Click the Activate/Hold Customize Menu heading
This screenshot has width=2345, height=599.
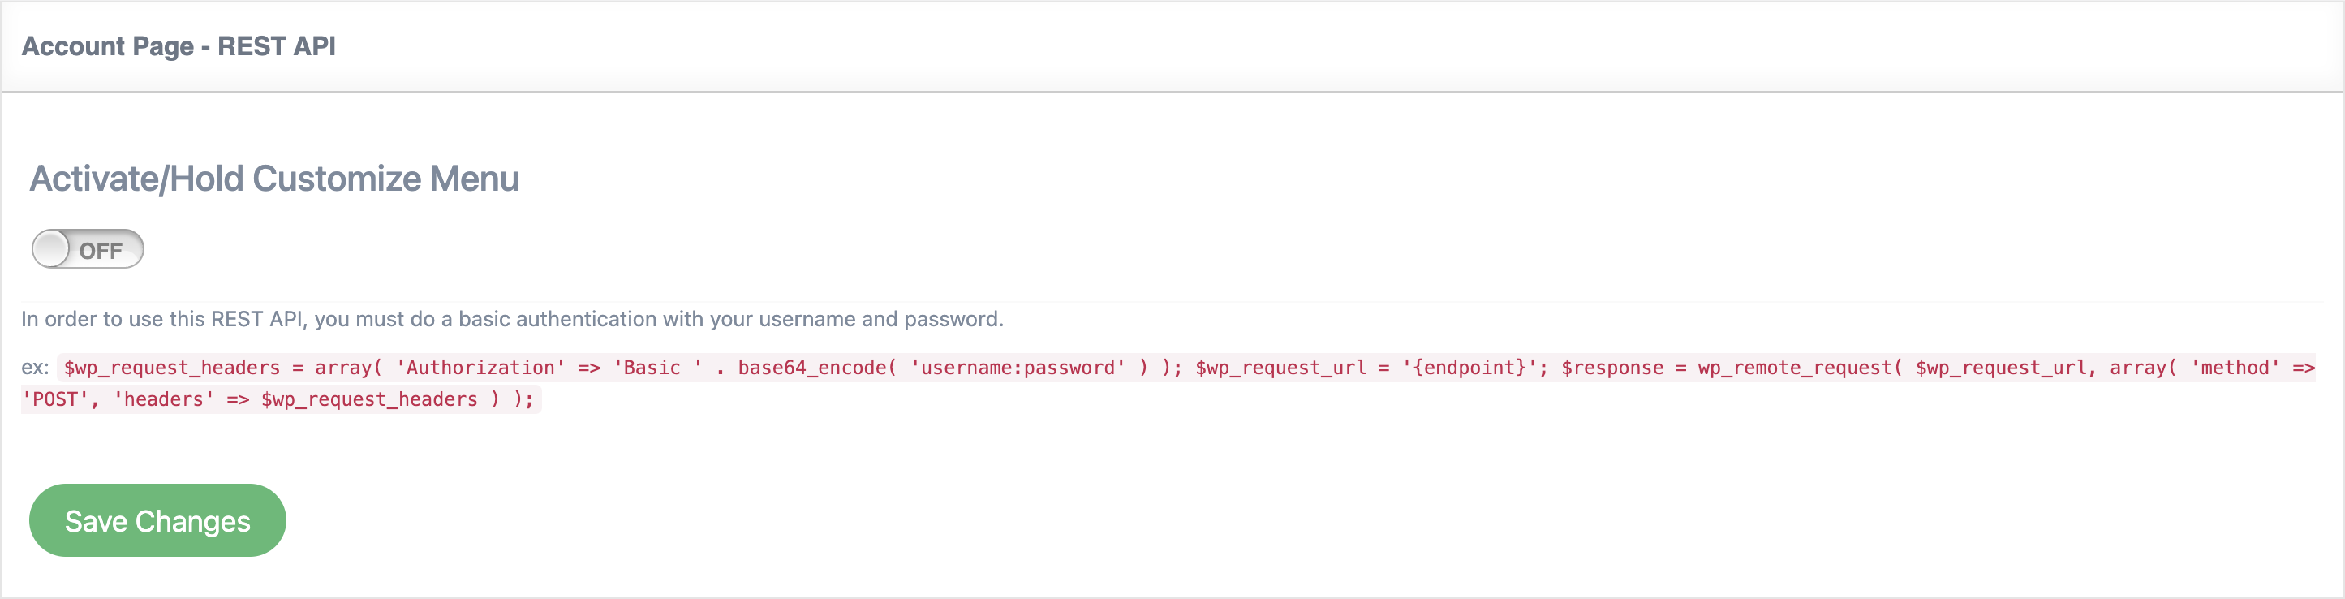pos(274,179)
